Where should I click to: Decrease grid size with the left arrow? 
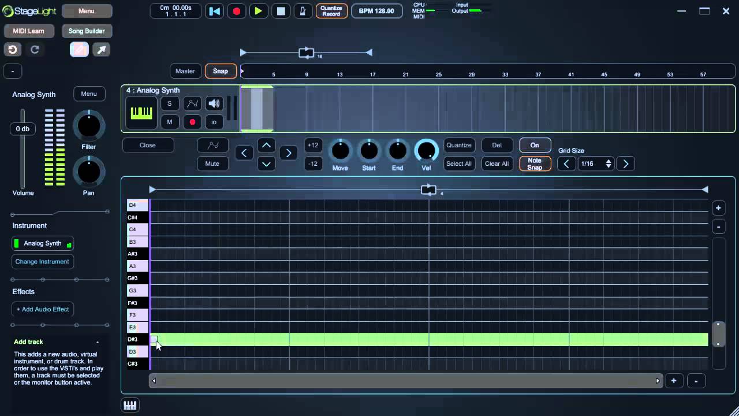tap(566, 164)
